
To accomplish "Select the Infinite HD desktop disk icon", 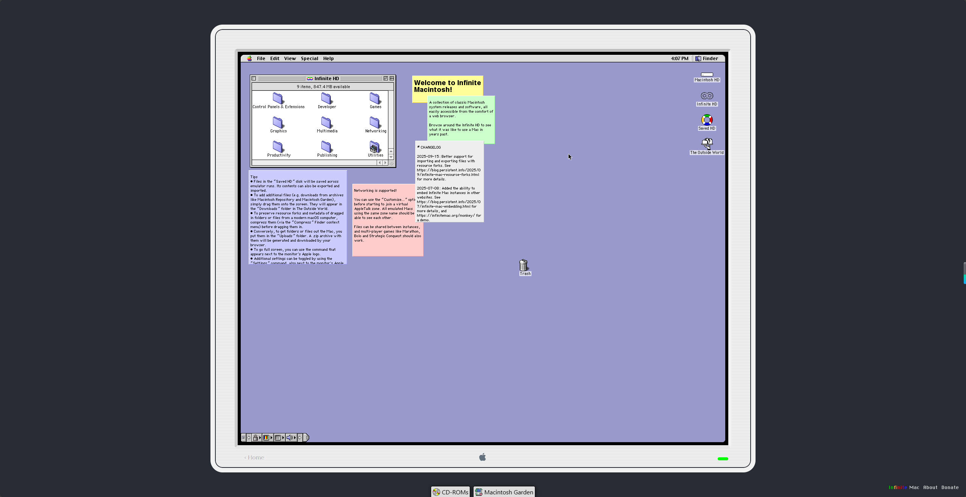I will (x=707, y=96).
